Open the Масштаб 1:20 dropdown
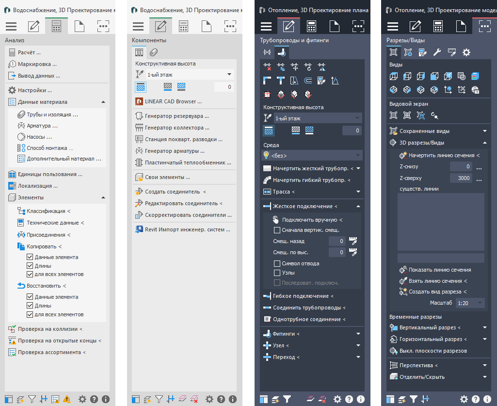 point(470,303)
